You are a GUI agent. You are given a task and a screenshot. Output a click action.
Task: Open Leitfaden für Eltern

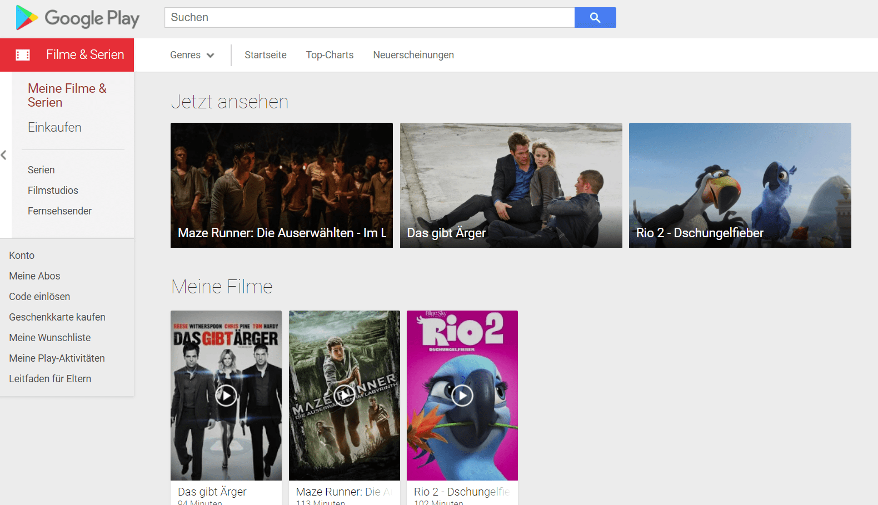click(50, 379)
